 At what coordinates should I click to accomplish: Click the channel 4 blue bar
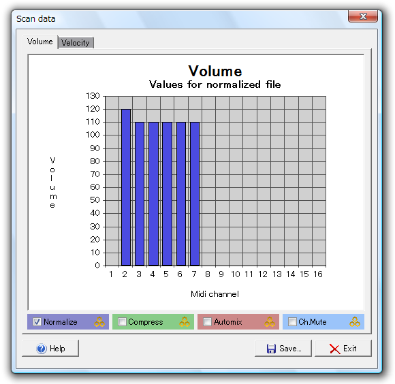[153, 194]
